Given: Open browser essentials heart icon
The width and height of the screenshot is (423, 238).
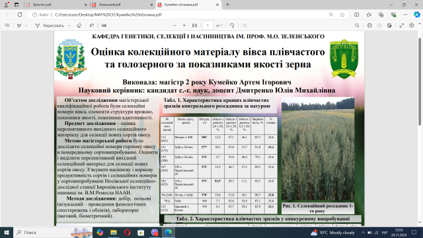Looking at the screenshot, I should tap(393, 15).
